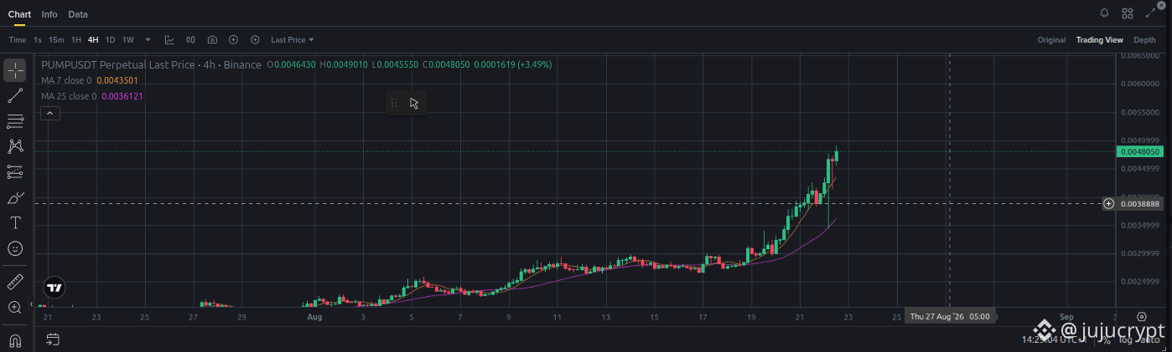Viewport: 1172px width, 352px height.
Task: Activate the zoom in tool
Action: click(x=15, y=307)
